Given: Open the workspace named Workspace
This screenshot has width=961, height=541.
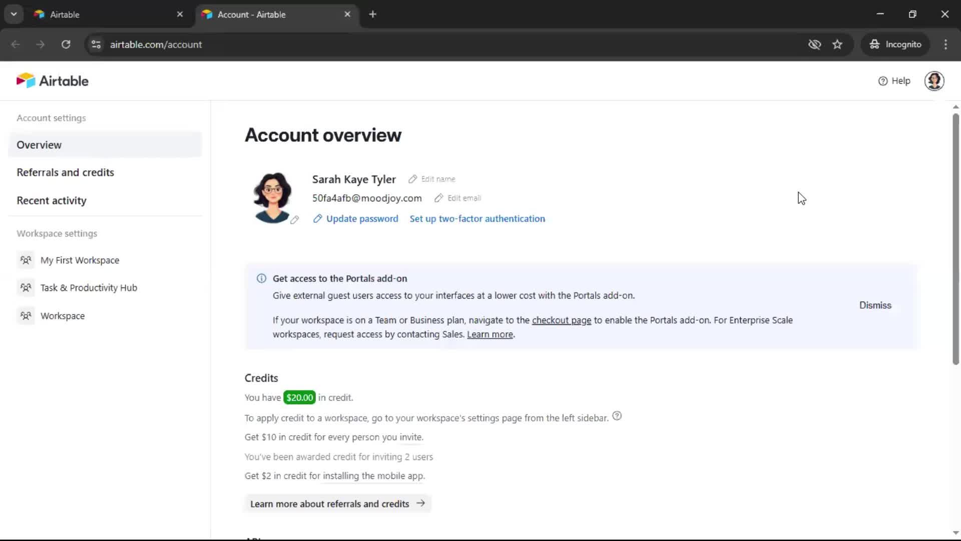Looking at the screenshot, I should [63, 316].
